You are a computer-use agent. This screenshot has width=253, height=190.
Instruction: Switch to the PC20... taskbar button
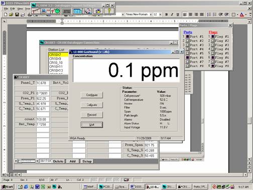[106, 186]
